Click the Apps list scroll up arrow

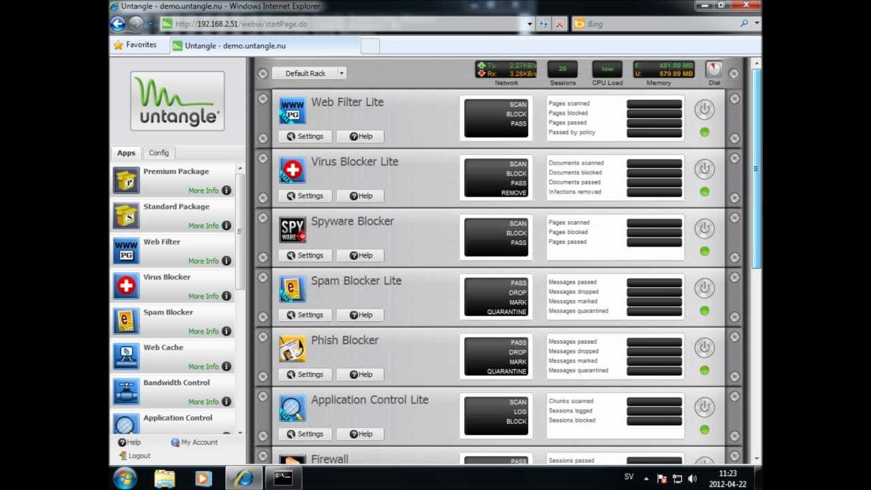point(240,168)
